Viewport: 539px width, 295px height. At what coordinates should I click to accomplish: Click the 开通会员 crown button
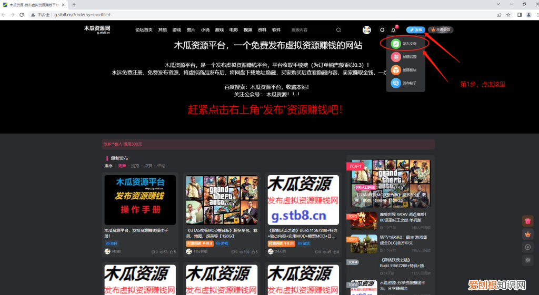(x=441, y=30)
